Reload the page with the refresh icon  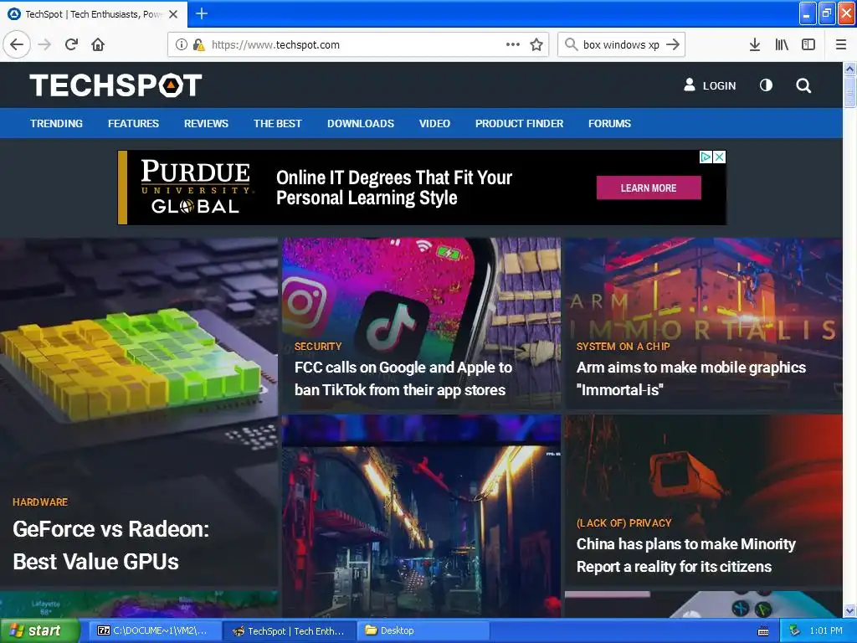(x=72, y=45)
